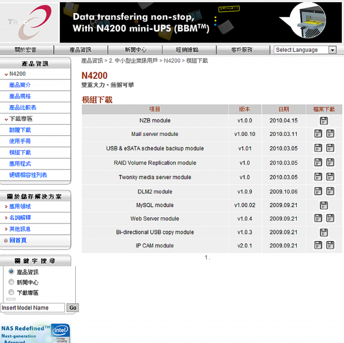Viewport: 344px width, 343px height.
Task: Select the 產品資訊 search radio button
Action: point(11,272)
